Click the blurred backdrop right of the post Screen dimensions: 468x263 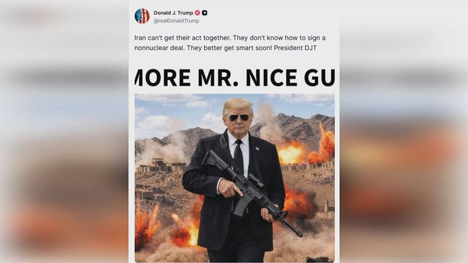pyautogui.click(x=404, y=131)
